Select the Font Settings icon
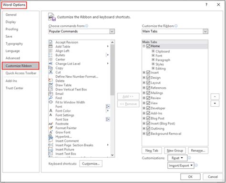The height and width of the screenshot is (183, 226). pyautogui.click(x=51, y=115)
